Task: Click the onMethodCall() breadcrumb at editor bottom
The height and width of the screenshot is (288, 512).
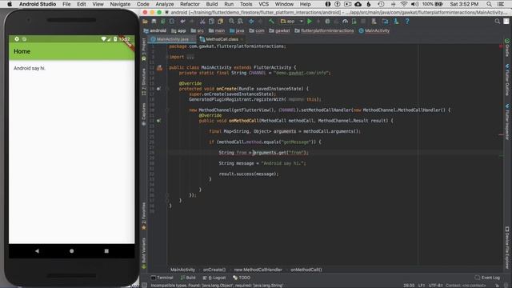Action: [x=306, y=270]
